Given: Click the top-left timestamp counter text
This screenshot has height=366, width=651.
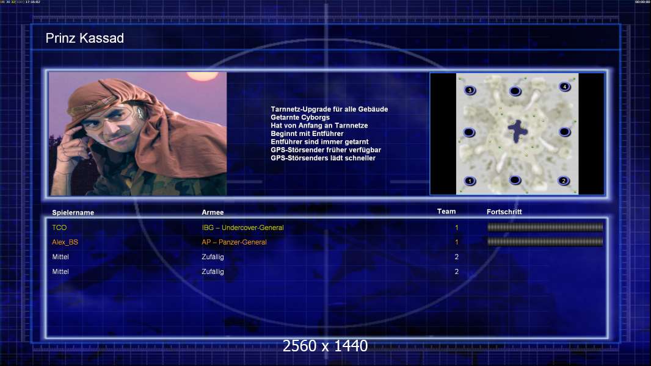Looking at the screenshot, I should point(20,2).
